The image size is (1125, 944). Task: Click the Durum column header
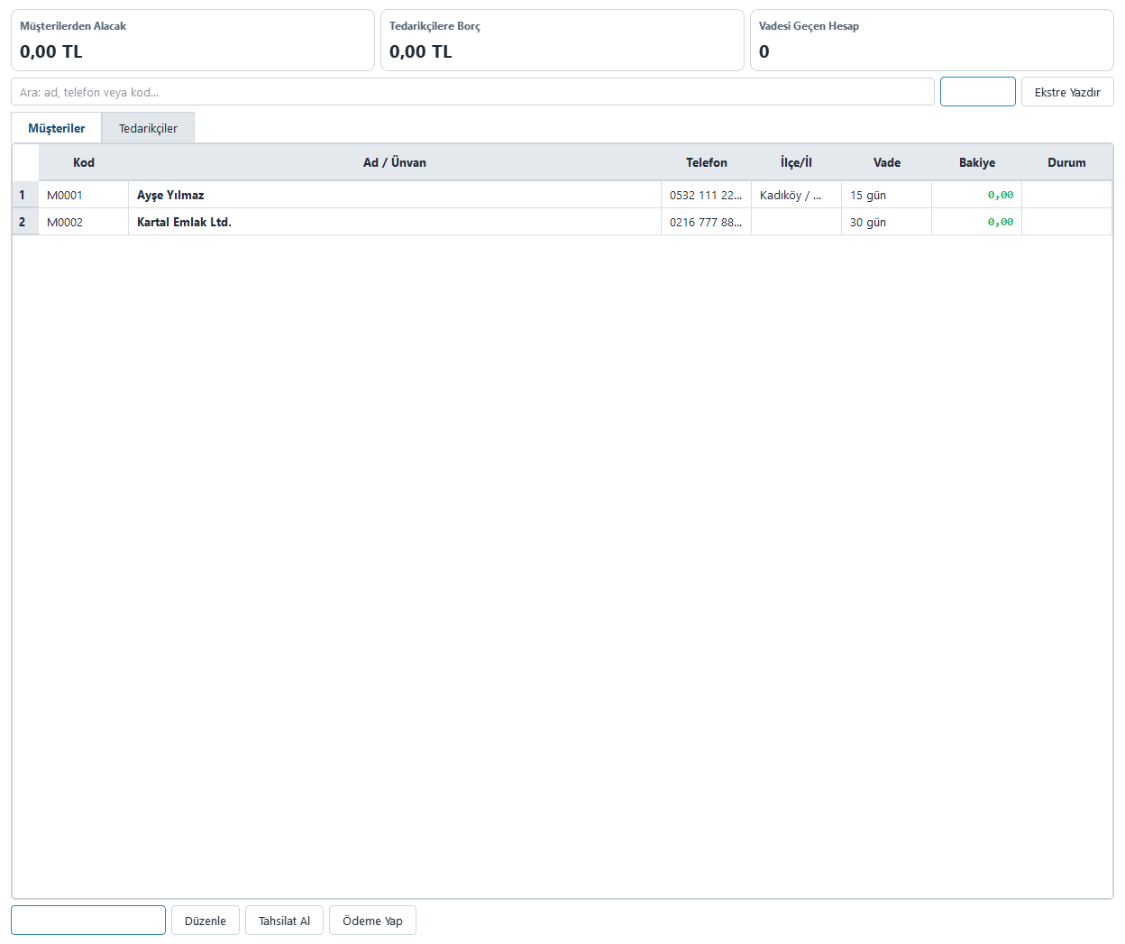1067,162
